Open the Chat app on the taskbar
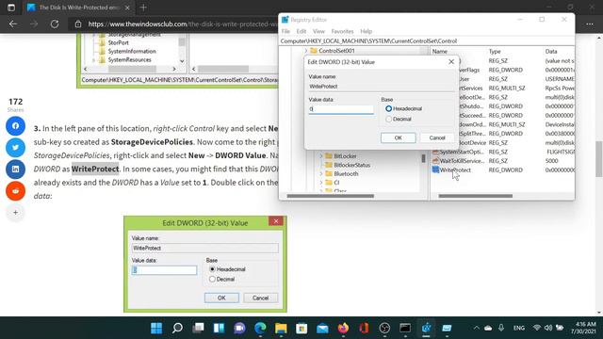The width and height of the screenshot is (603, 339). coord(239,328)
